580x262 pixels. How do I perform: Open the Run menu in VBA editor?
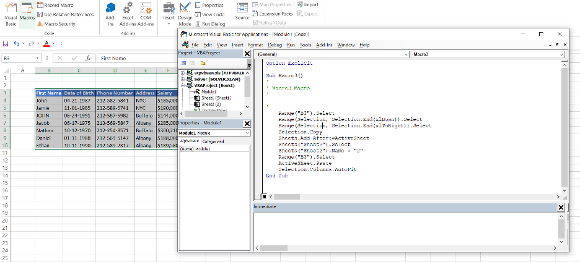(x=291, y=45)
